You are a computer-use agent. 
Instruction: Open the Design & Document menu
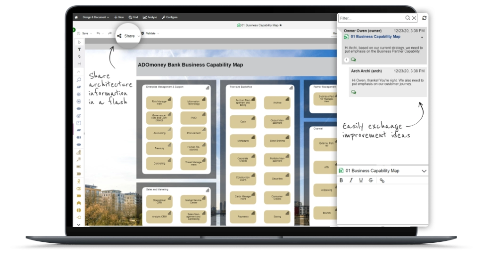click(x=96, y=17)
